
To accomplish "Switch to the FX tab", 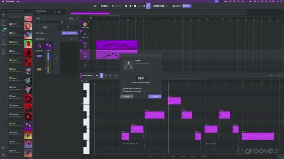I will coord(68,27).
